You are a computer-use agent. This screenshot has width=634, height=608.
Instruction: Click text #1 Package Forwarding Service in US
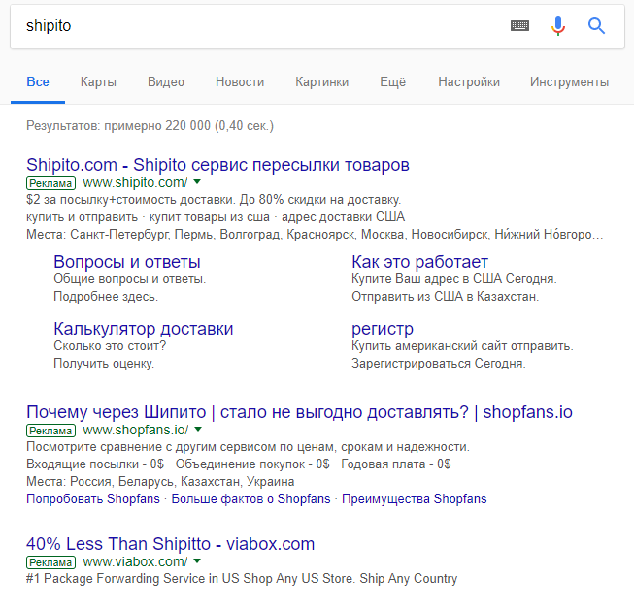133,579
